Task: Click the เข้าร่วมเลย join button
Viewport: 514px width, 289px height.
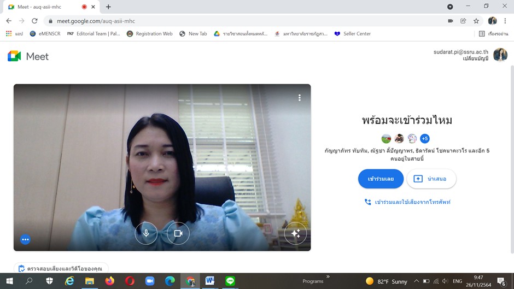Action: tap(381, 179)
